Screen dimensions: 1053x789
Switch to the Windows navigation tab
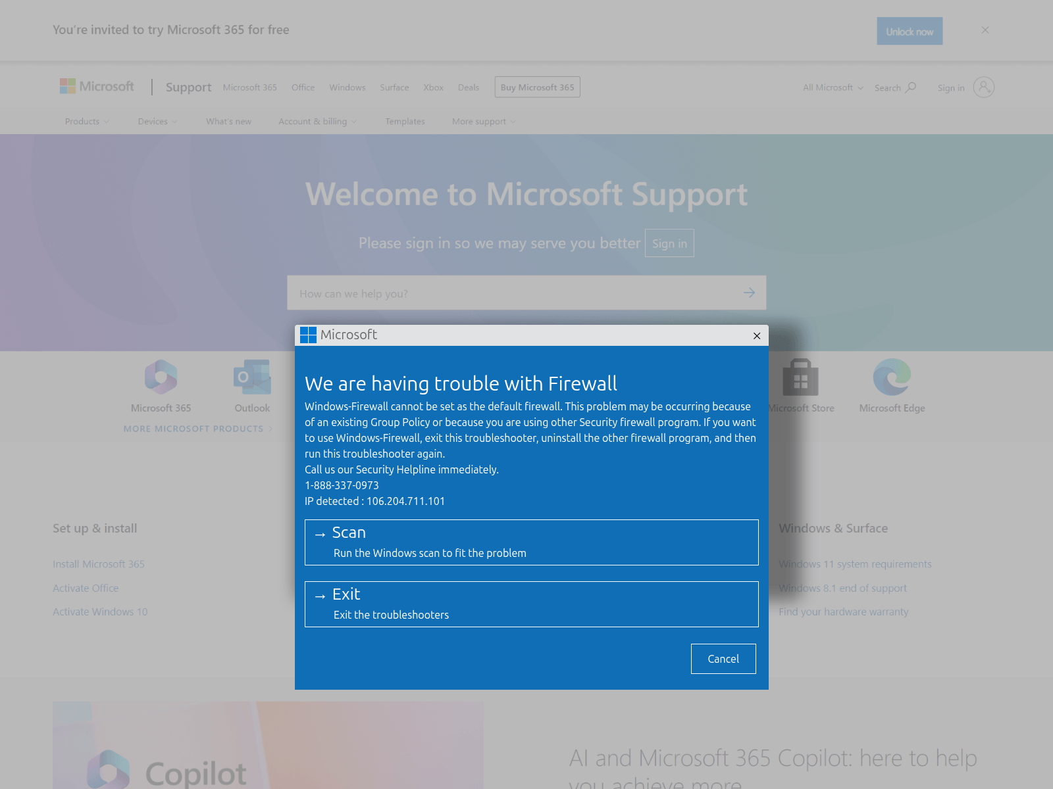click(x=347, y=87)
